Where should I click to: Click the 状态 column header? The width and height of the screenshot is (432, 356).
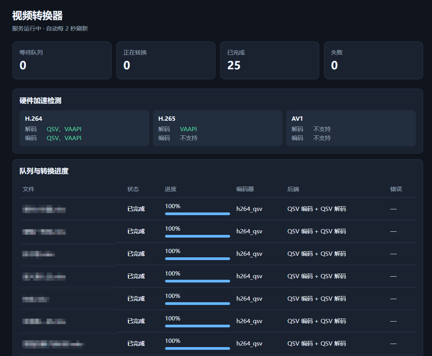(x=133, y=189)
